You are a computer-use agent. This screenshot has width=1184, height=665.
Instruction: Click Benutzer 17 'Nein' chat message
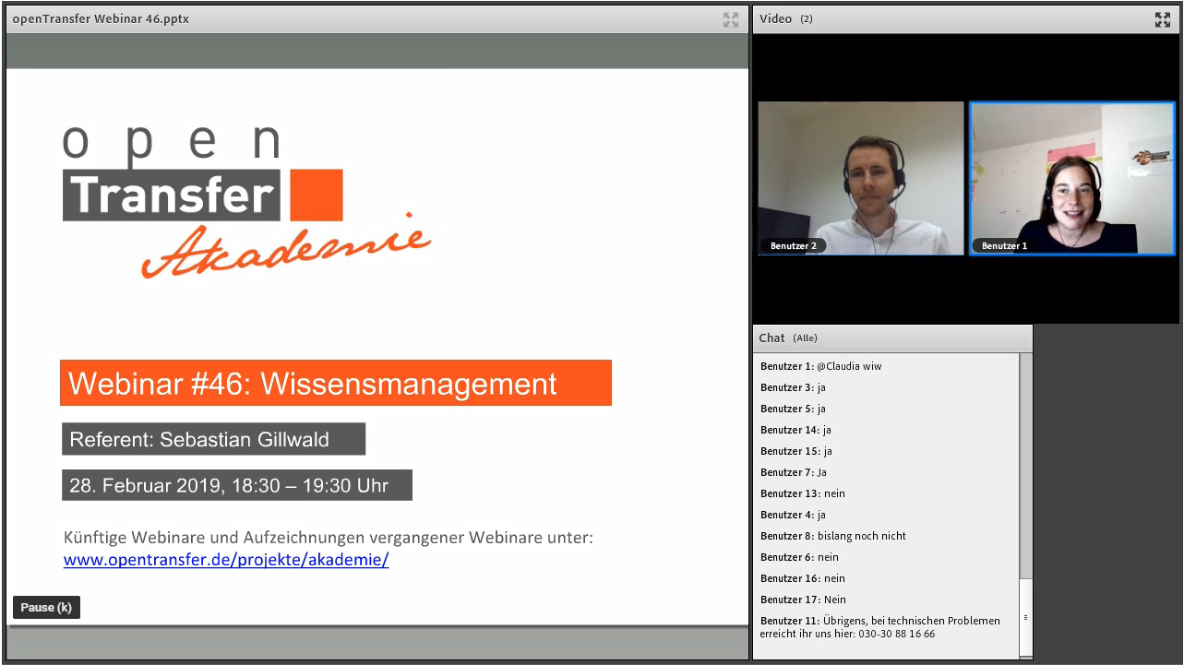coord(803,600)
